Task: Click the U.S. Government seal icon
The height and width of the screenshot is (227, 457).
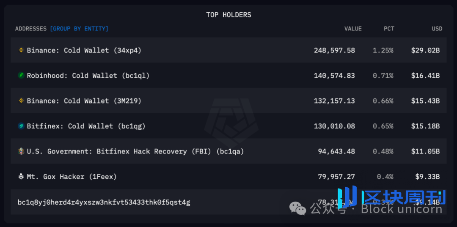Action: [21, 151]
